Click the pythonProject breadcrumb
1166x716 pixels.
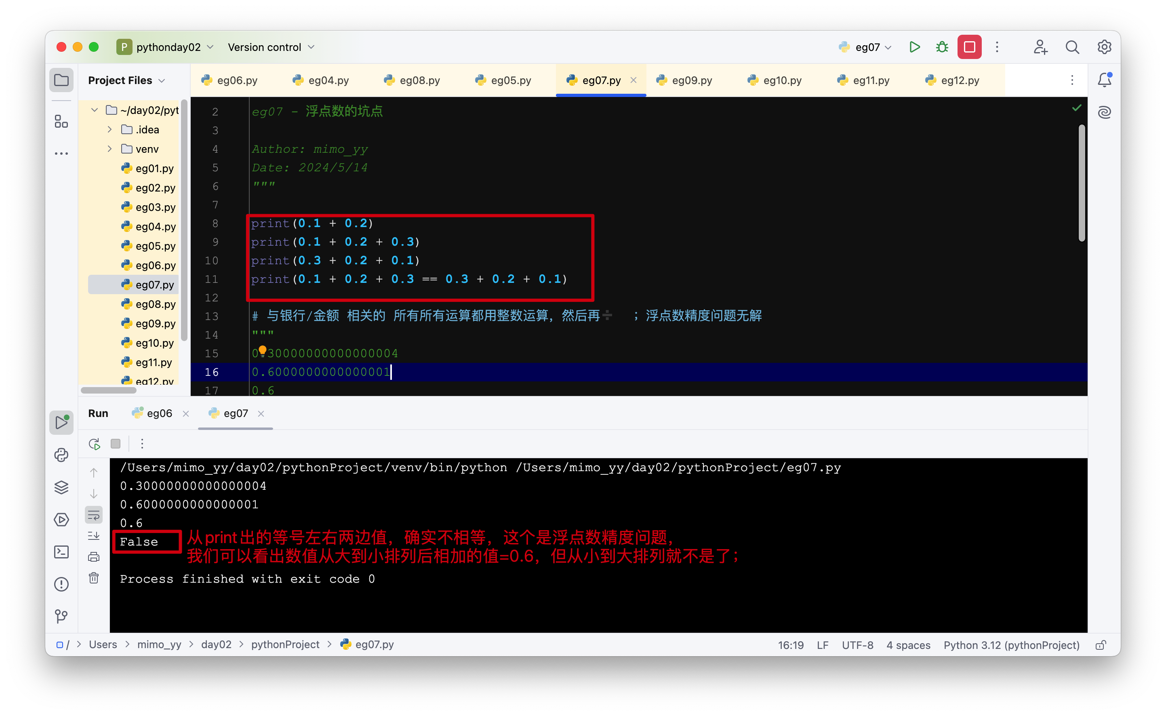[x=285, y=644]
